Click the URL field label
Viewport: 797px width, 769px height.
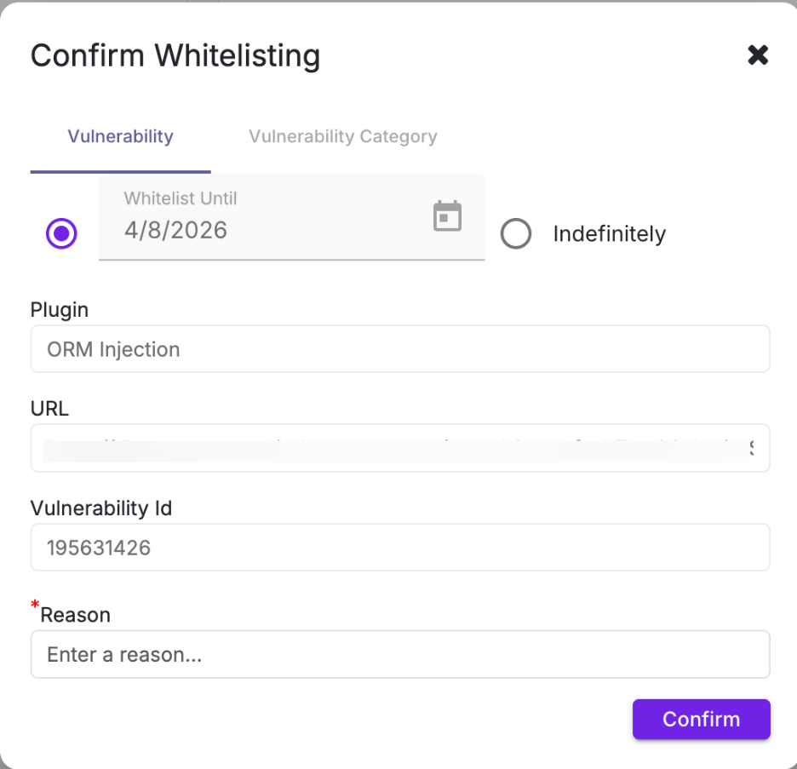tap(49, 409)
